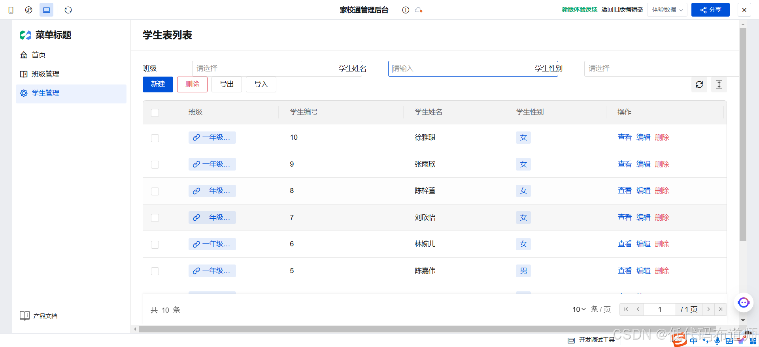Select the desktop preview icon
Viewport: 759px width, 347px height.
pyautogui.click(x=46, y=10)
